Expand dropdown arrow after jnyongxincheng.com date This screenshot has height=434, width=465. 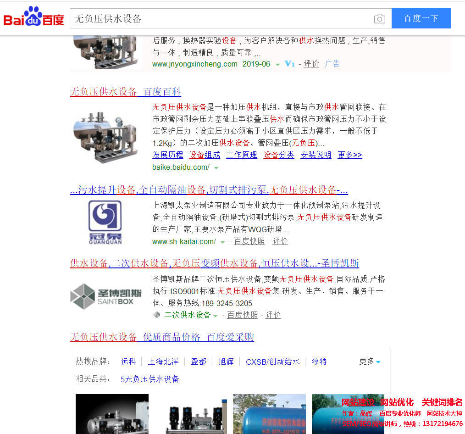277,65
